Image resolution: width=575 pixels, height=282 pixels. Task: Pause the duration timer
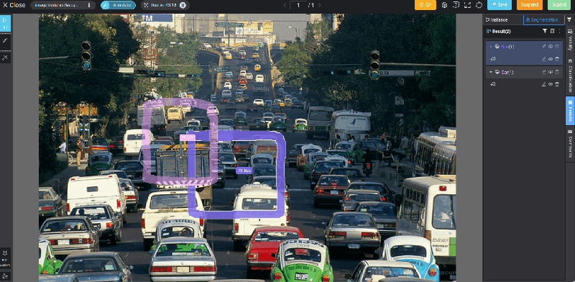183,5
